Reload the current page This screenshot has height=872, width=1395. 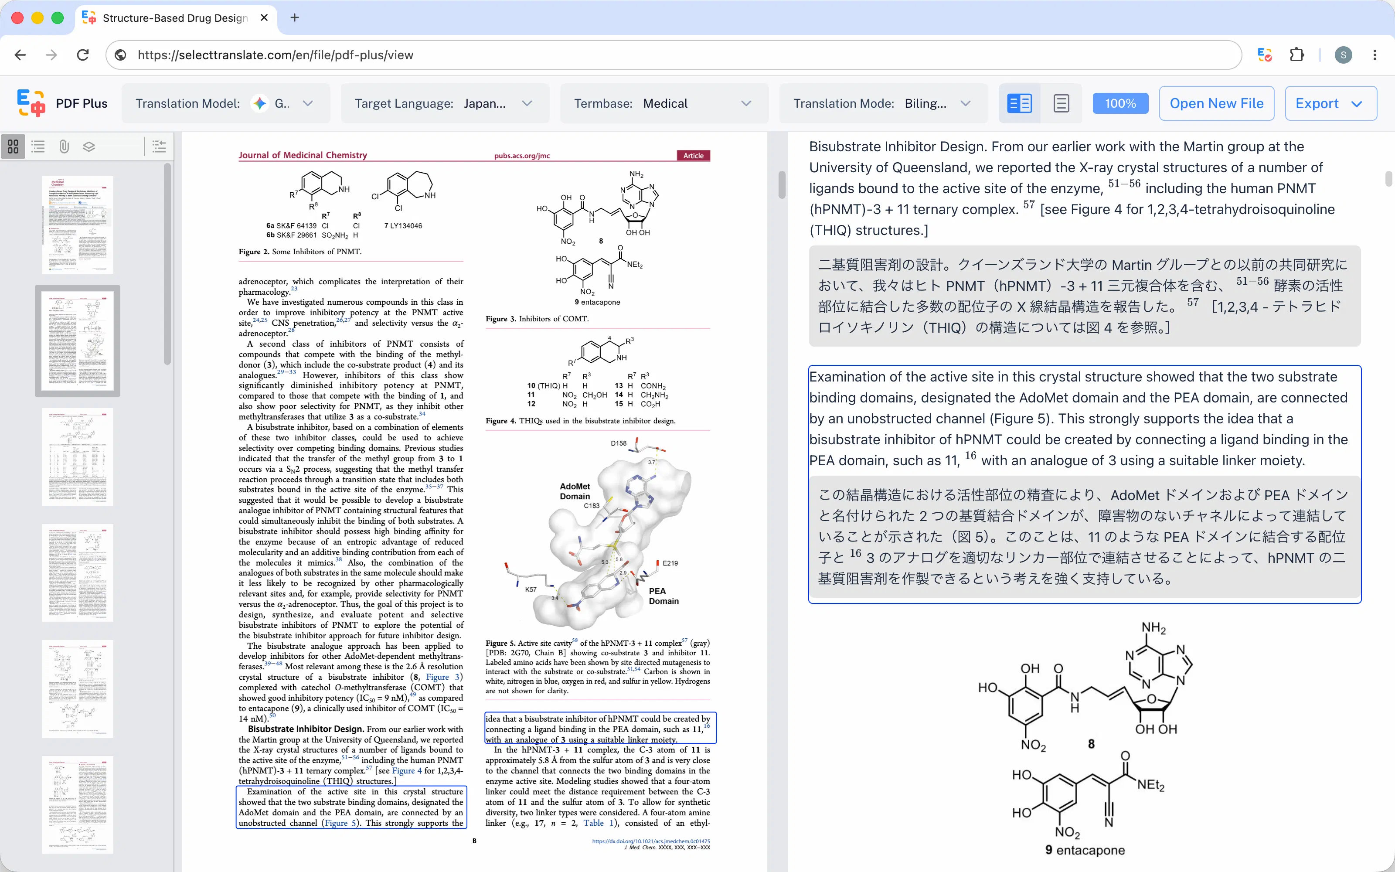point(83,55)
